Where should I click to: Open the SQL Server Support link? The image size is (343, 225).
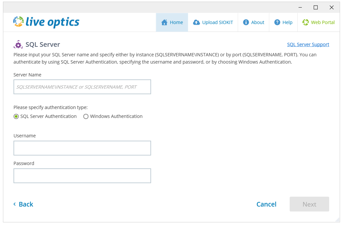coord(308,44)
